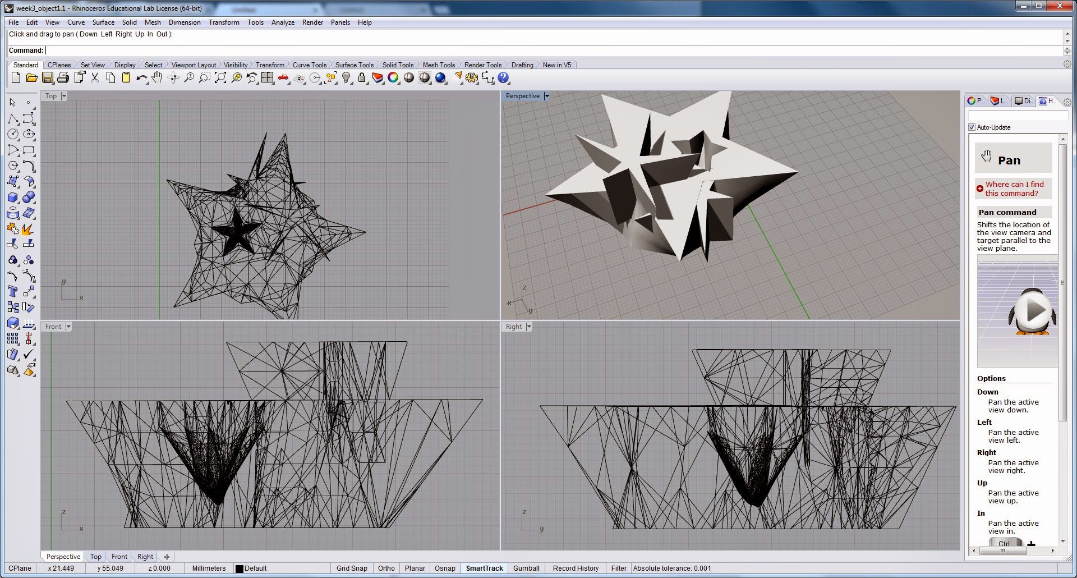Open the panel options gear menu
The width and height of the screenshot is (1077, 578).
pyautogui.click(x=1067, y=102)
